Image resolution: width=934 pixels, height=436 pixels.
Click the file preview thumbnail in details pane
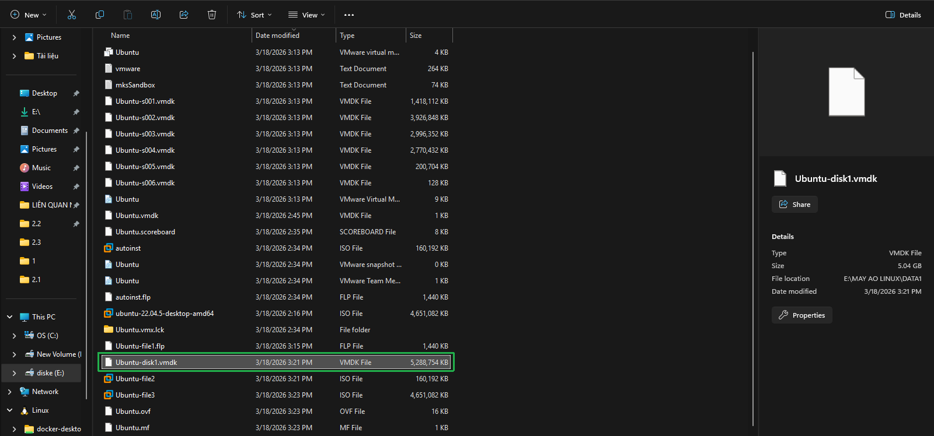(x=846, y=92)
